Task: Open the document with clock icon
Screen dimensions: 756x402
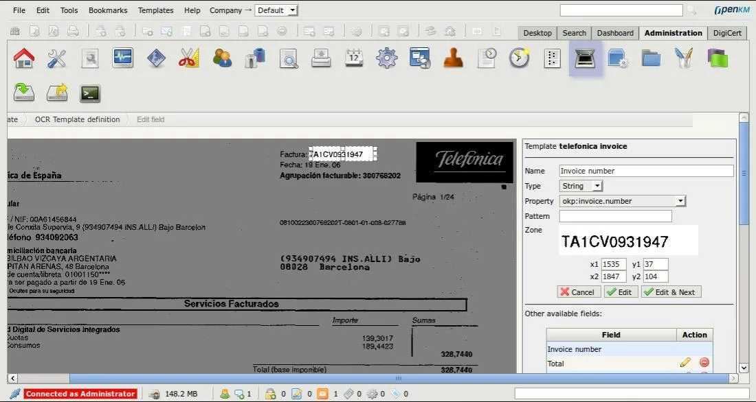Action: [x=487, y=58]
